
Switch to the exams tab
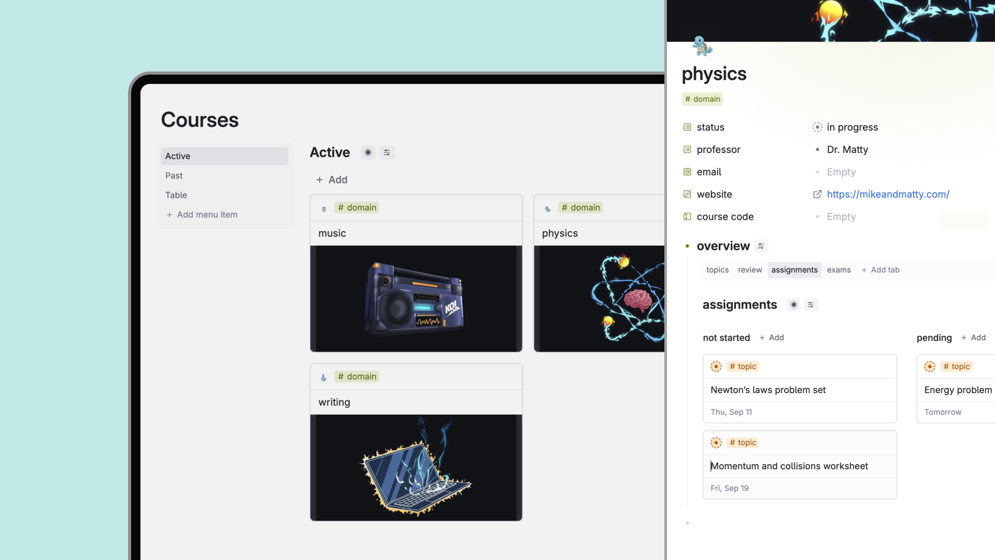(839, 270)
